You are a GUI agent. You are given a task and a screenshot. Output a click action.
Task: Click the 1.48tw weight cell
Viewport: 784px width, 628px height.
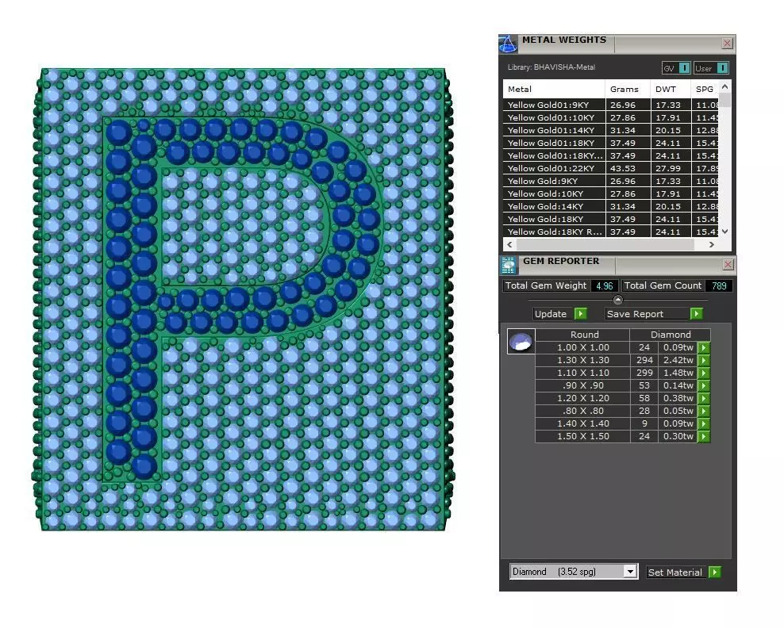tap(678, 373)
